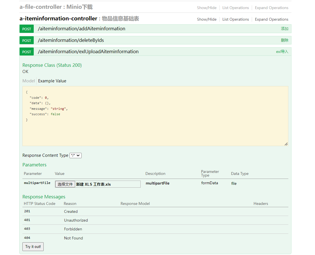
Task: Open the Response Content Type dropdown
Action: coord(75,155)
